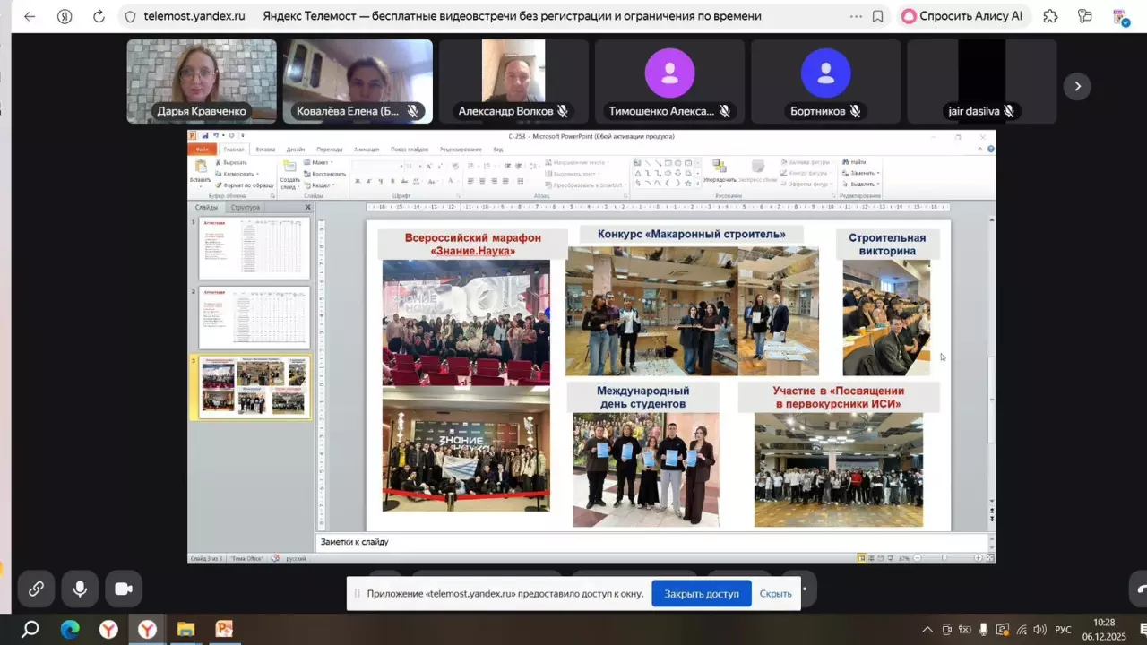Image resolution: width=1147 pixels, height=645 pixels.
Task: Close the slides panel with the X
Action: pyautogui.click(x=307, y=207)
